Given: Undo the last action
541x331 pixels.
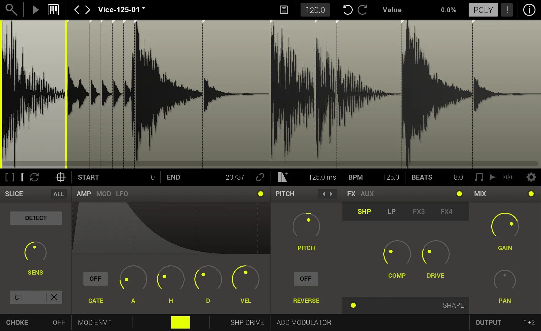Looking at the screenshot, I should tap(347, 10).
